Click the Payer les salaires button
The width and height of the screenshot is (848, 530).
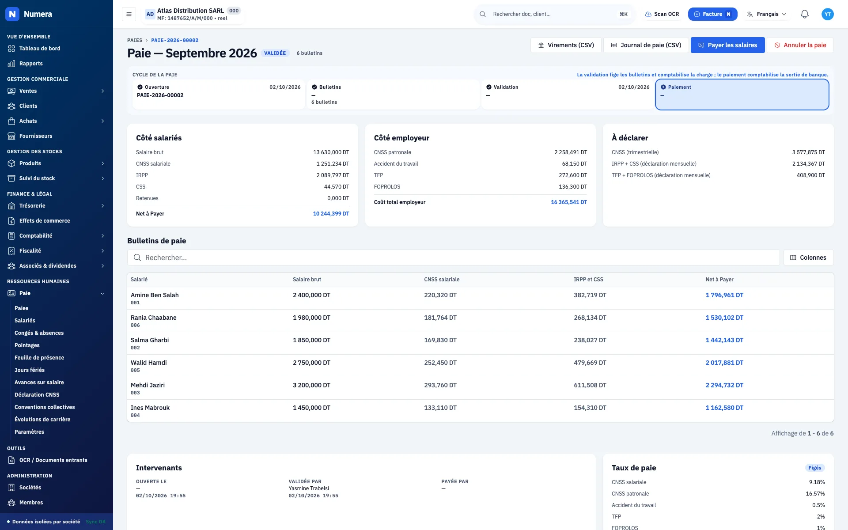(727, 45)
